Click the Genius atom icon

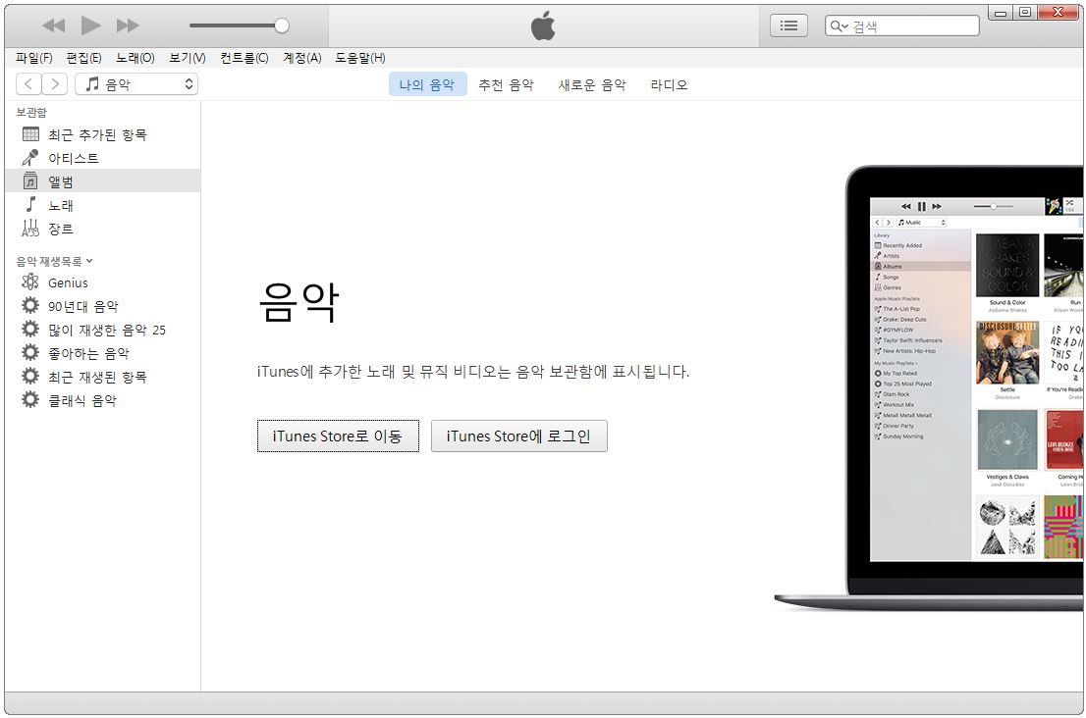[x=30, y=282]
